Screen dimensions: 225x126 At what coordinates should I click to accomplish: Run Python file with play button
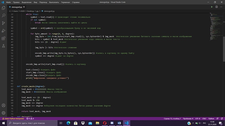coord(212,7)
